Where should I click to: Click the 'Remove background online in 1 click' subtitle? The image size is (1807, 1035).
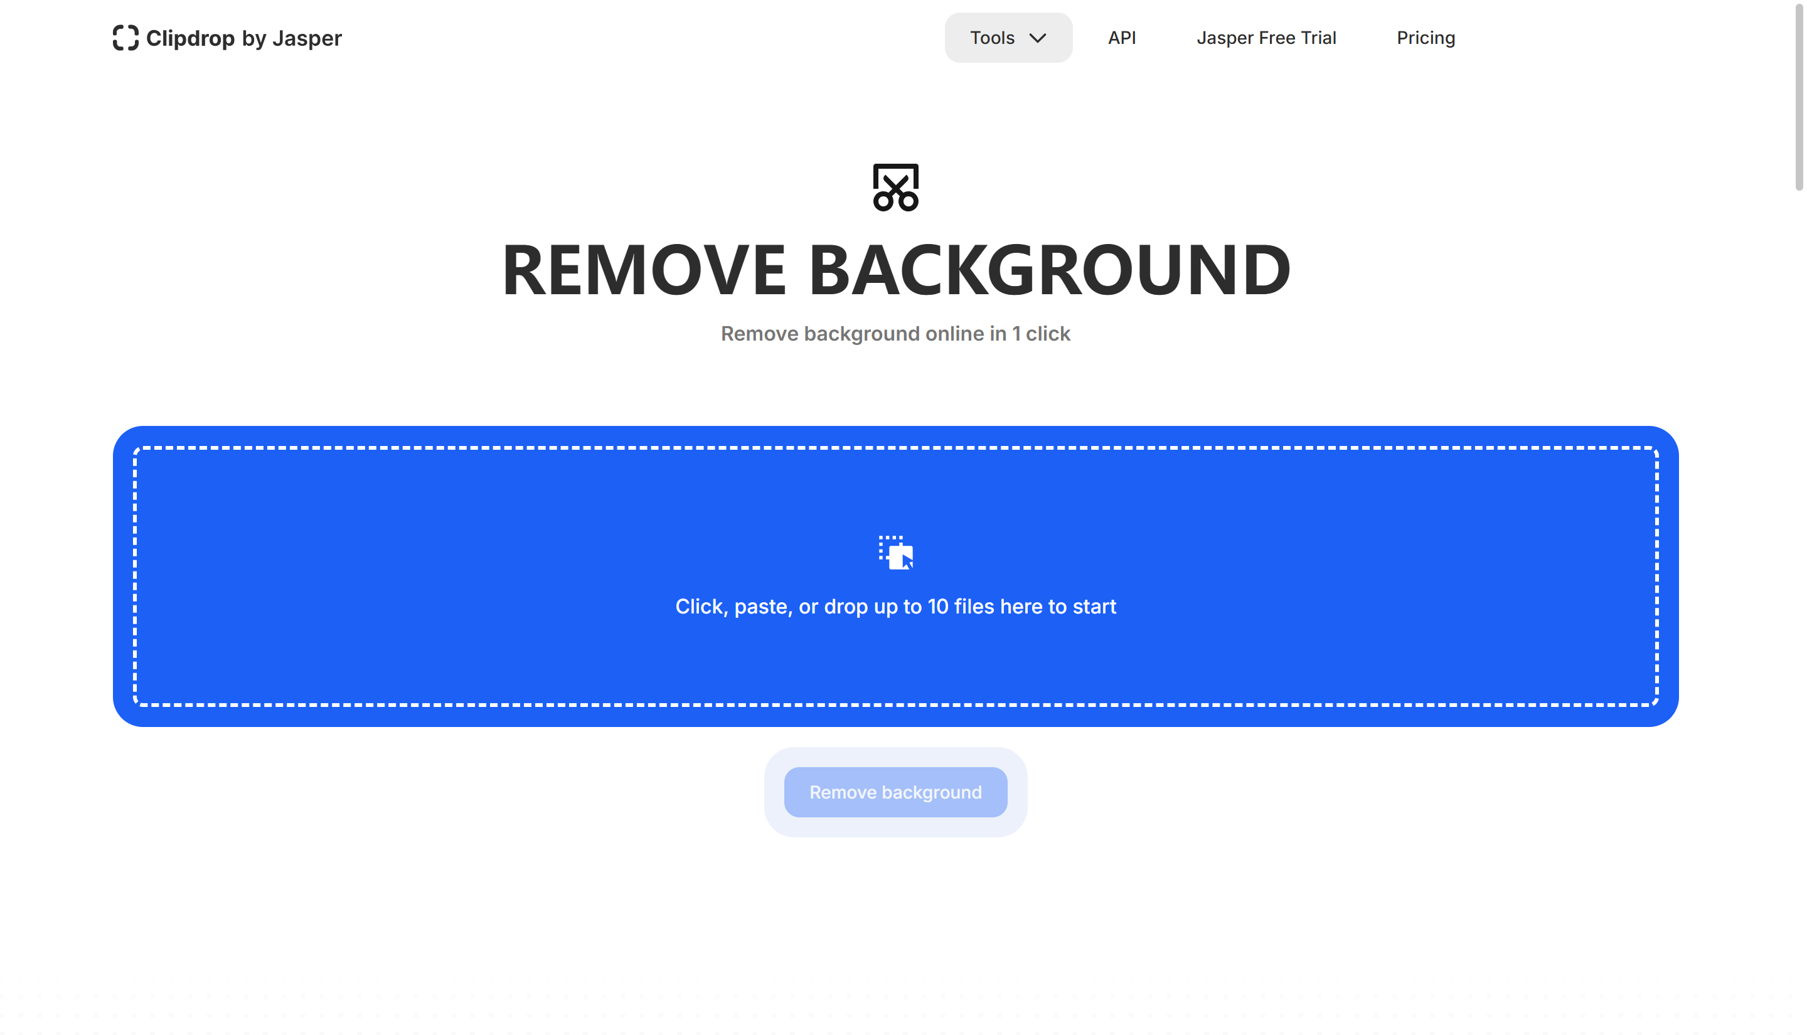[x=895, y=333]
